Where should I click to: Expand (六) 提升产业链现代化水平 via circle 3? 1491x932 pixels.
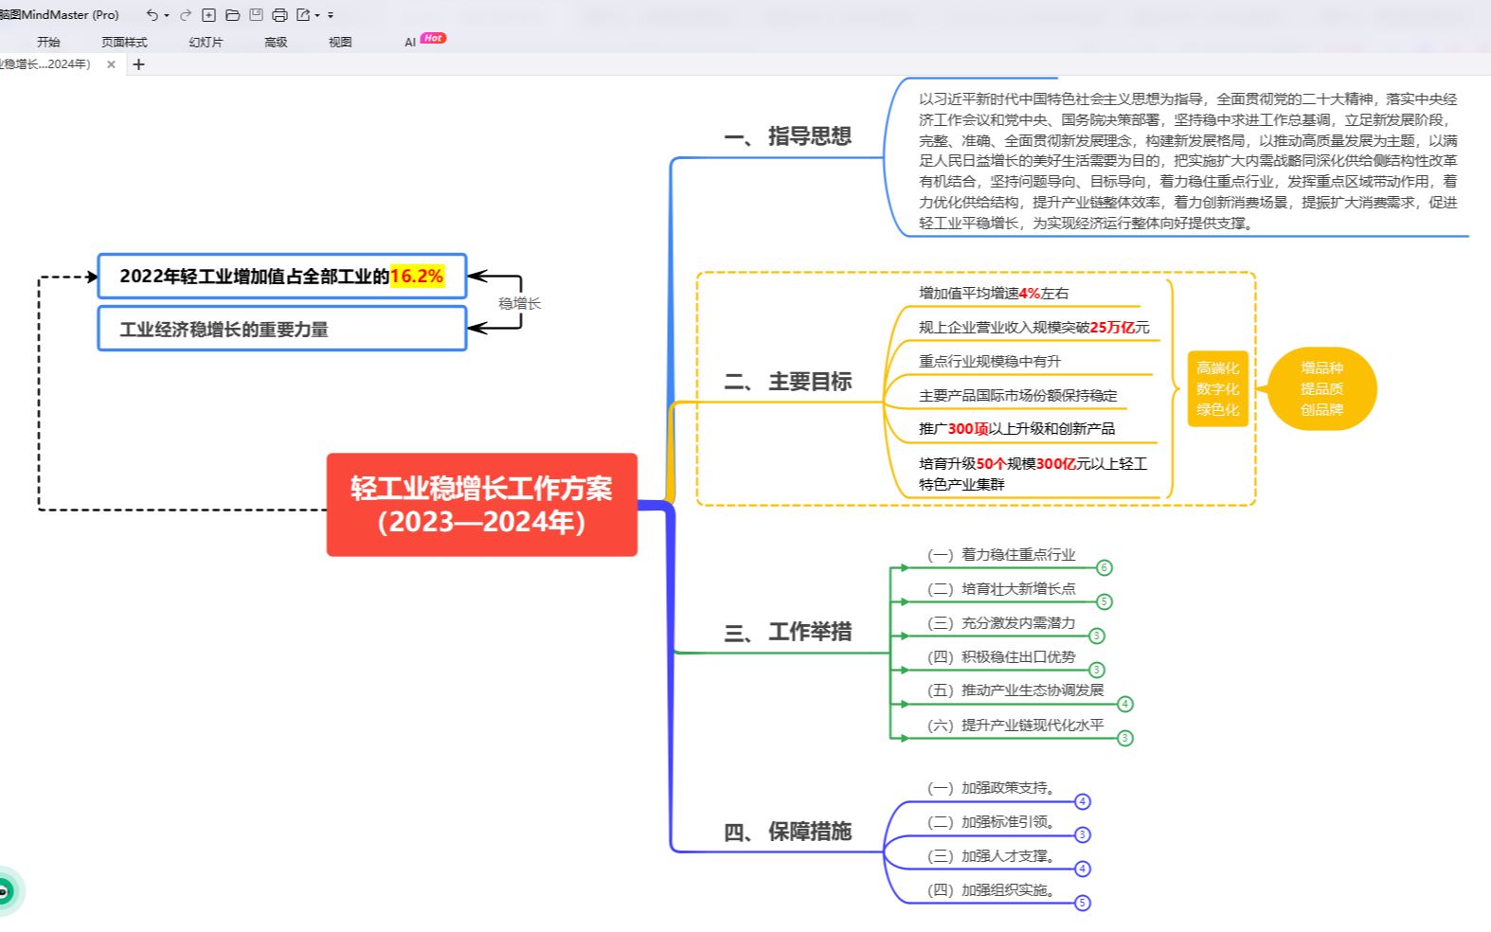(x=1125, y=739)
